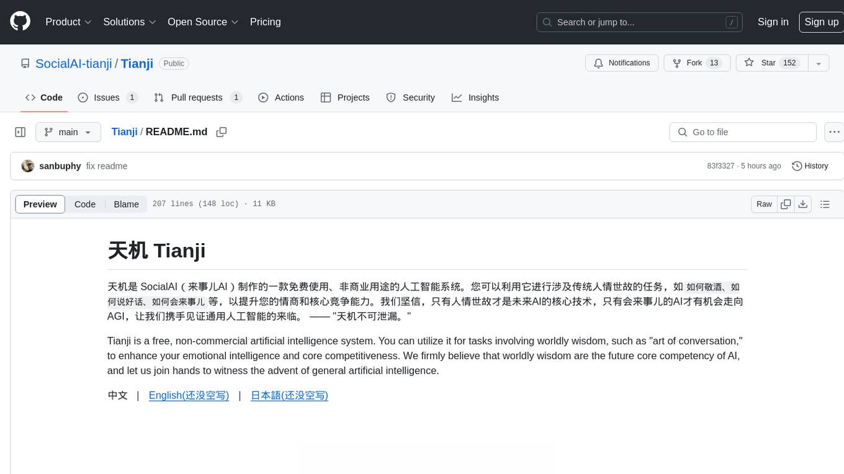Click the Sign up button

[821, 22]
